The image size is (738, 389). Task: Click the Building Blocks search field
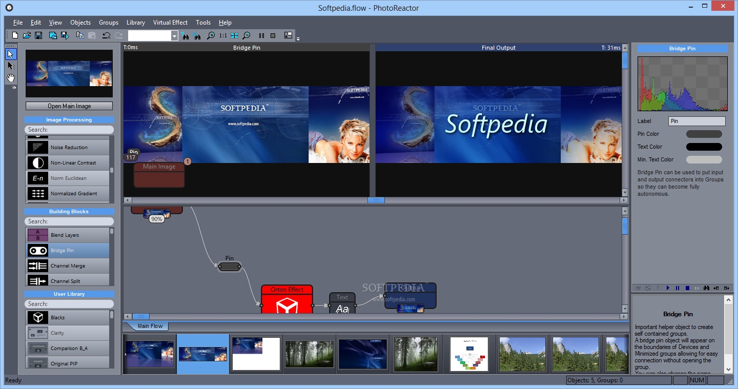point(69,221)
